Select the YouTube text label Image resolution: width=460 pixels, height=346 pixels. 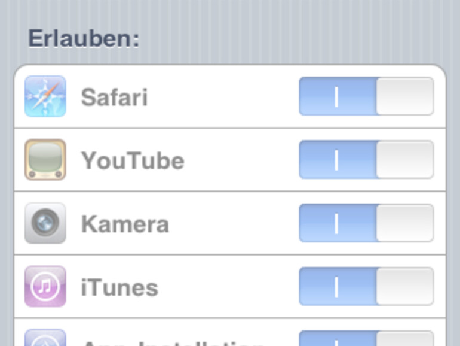(x=133, y=160)
